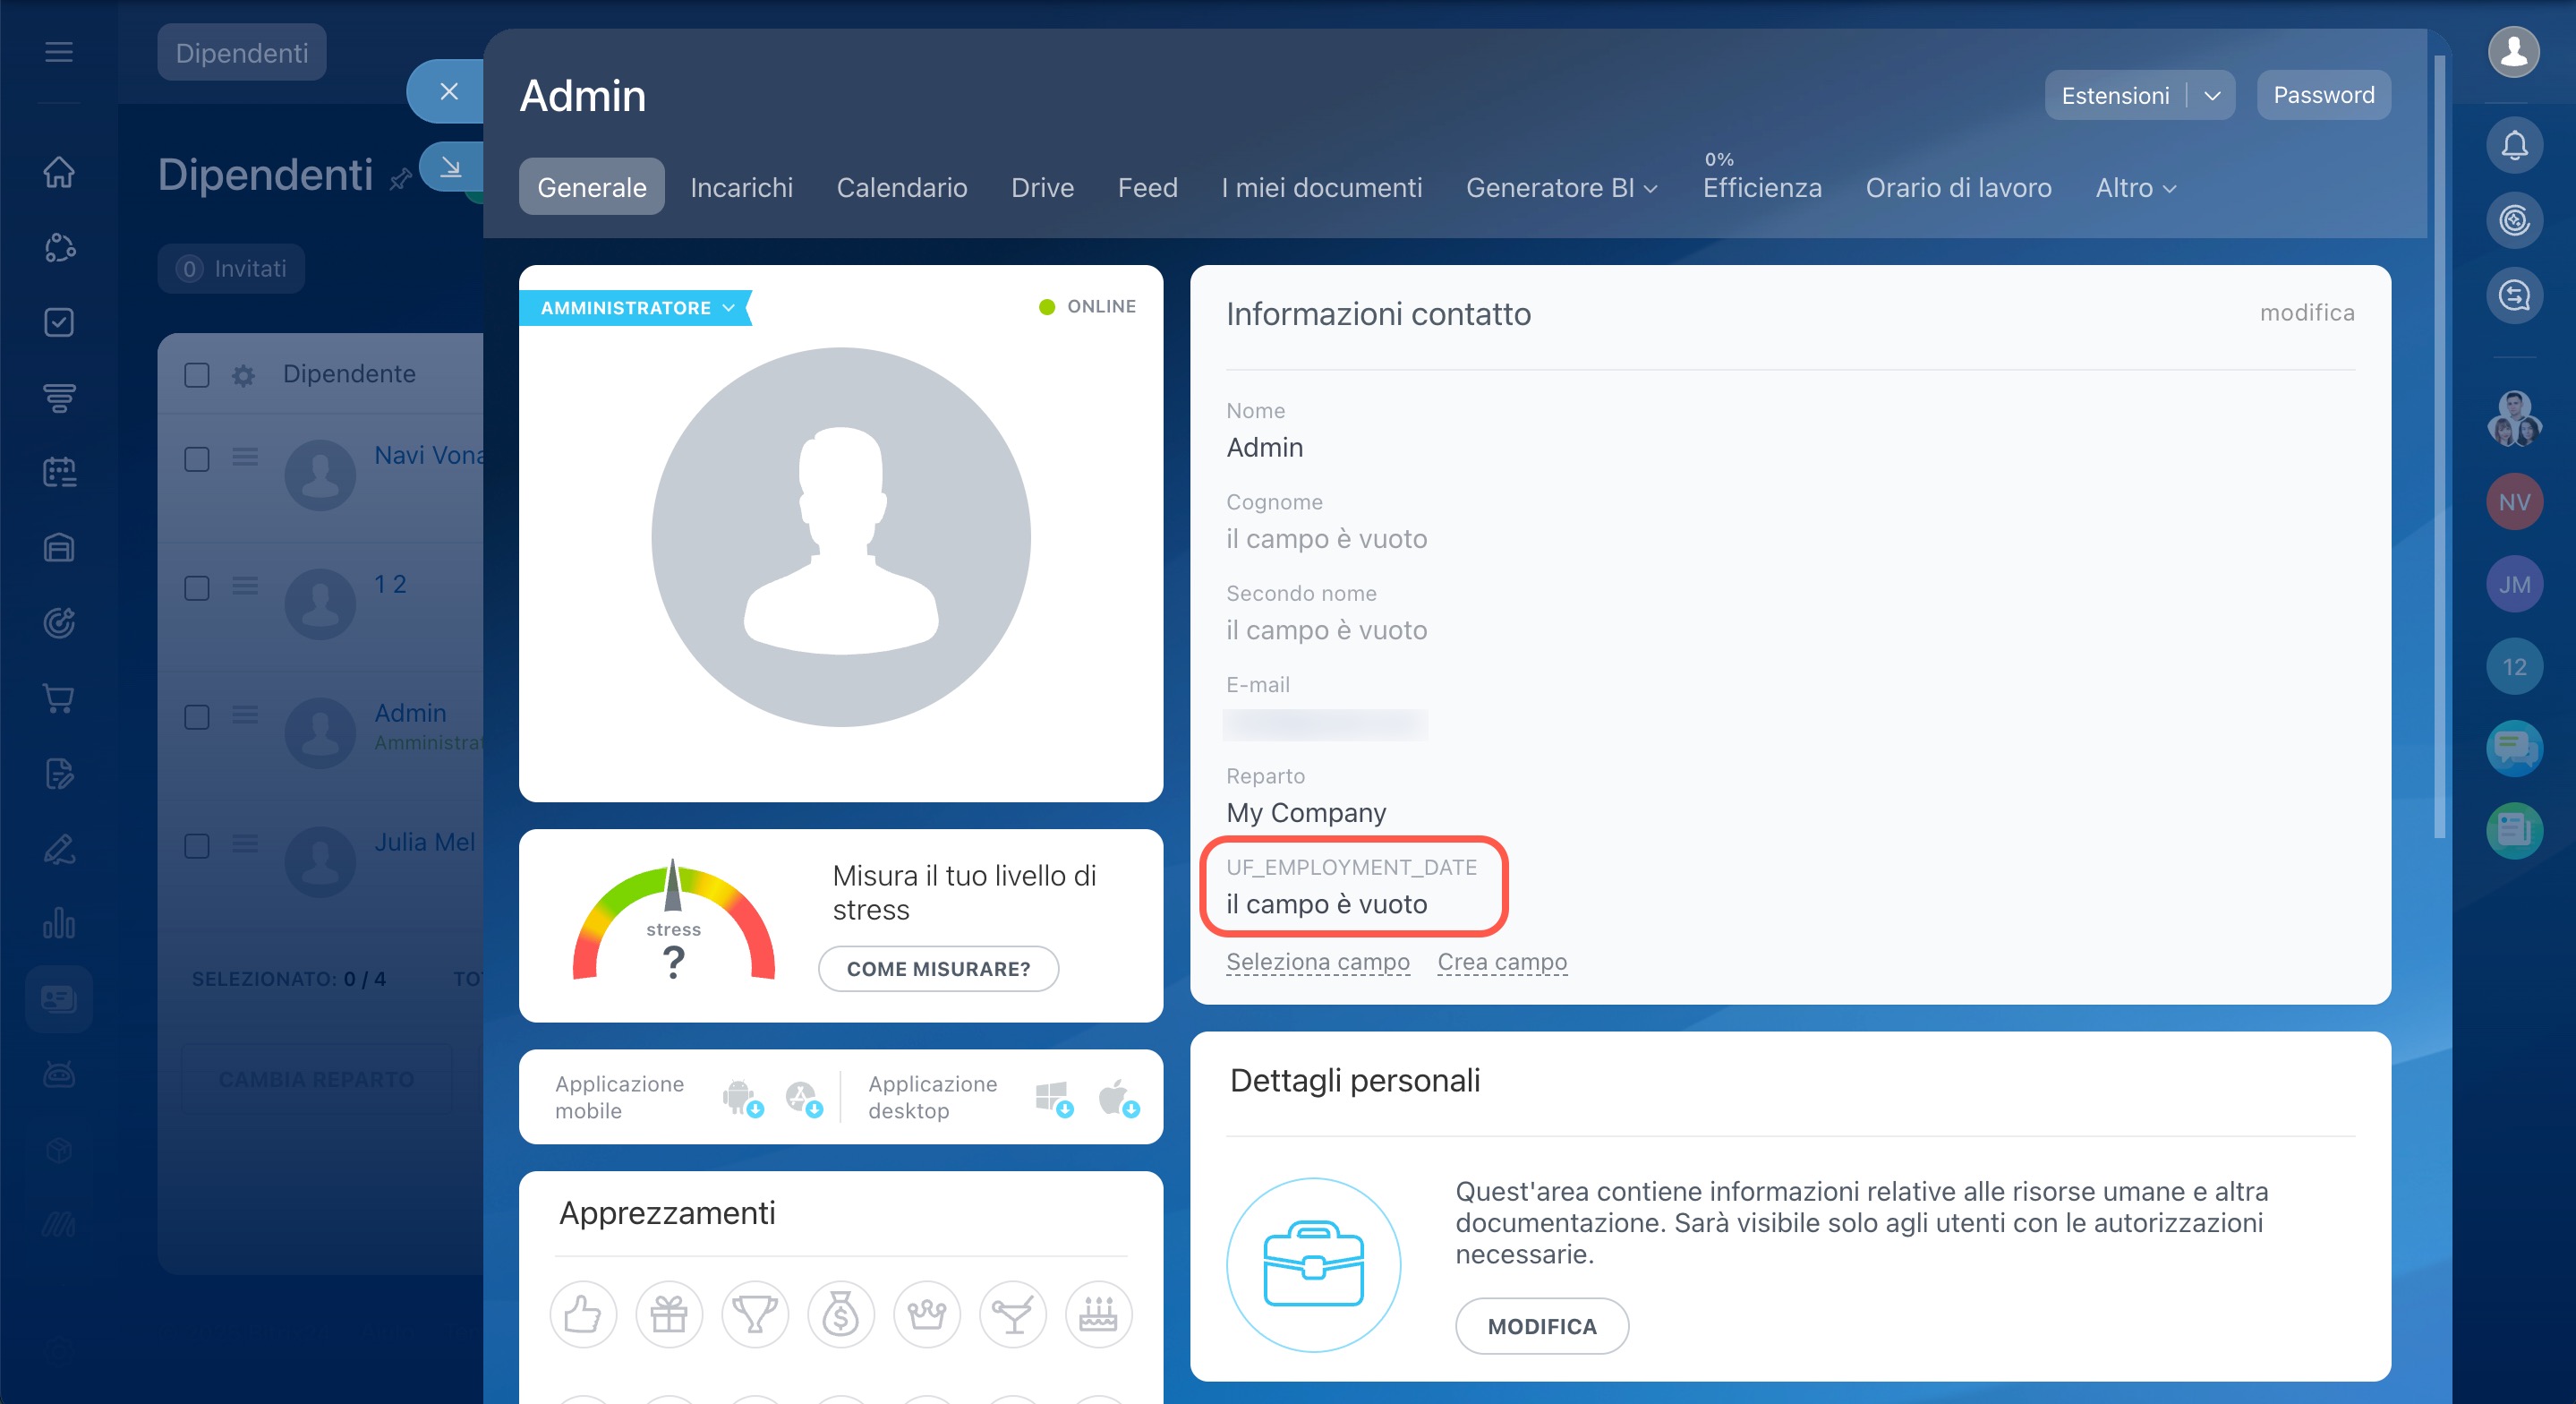Click the notifications bell icon

(2513, 146)
